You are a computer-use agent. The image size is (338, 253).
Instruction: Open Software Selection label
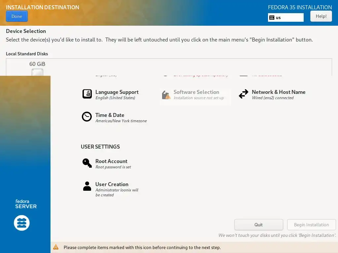(196, 92)
